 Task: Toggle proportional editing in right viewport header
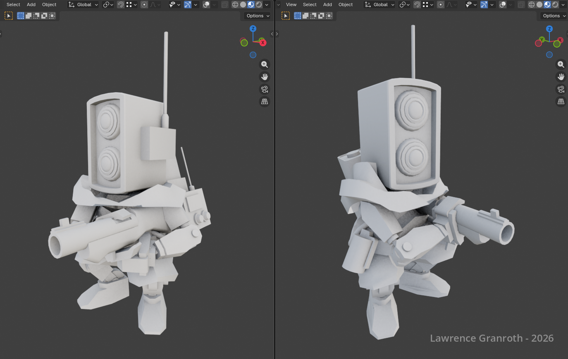click(x=441, y=5)
